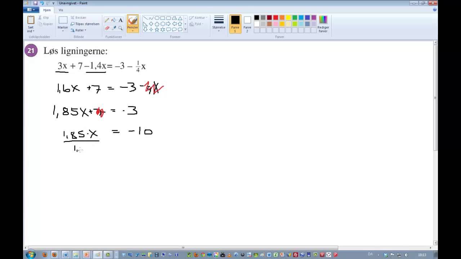Click the Tilpas størrelsen resize button
This screenshot has height=259, width=461.
(85, 24)
